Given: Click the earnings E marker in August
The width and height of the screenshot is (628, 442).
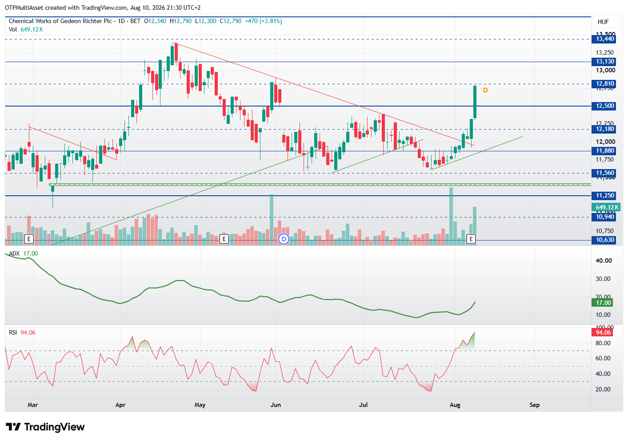Looking at the screenshot, I should click(471, 239).
